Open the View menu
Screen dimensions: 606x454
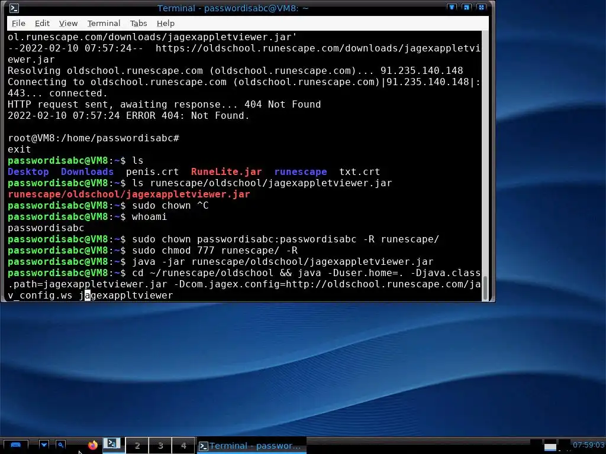tap(68, 24)
